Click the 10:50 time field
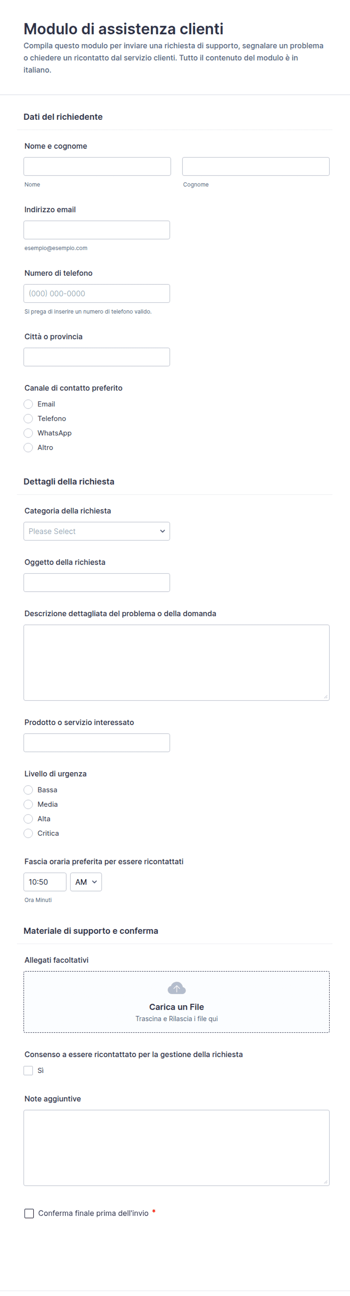This screenshot has width=350, height=1296. [45, 882]
